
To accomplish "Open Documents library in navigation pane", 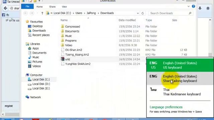I will (x=39, y=53).
